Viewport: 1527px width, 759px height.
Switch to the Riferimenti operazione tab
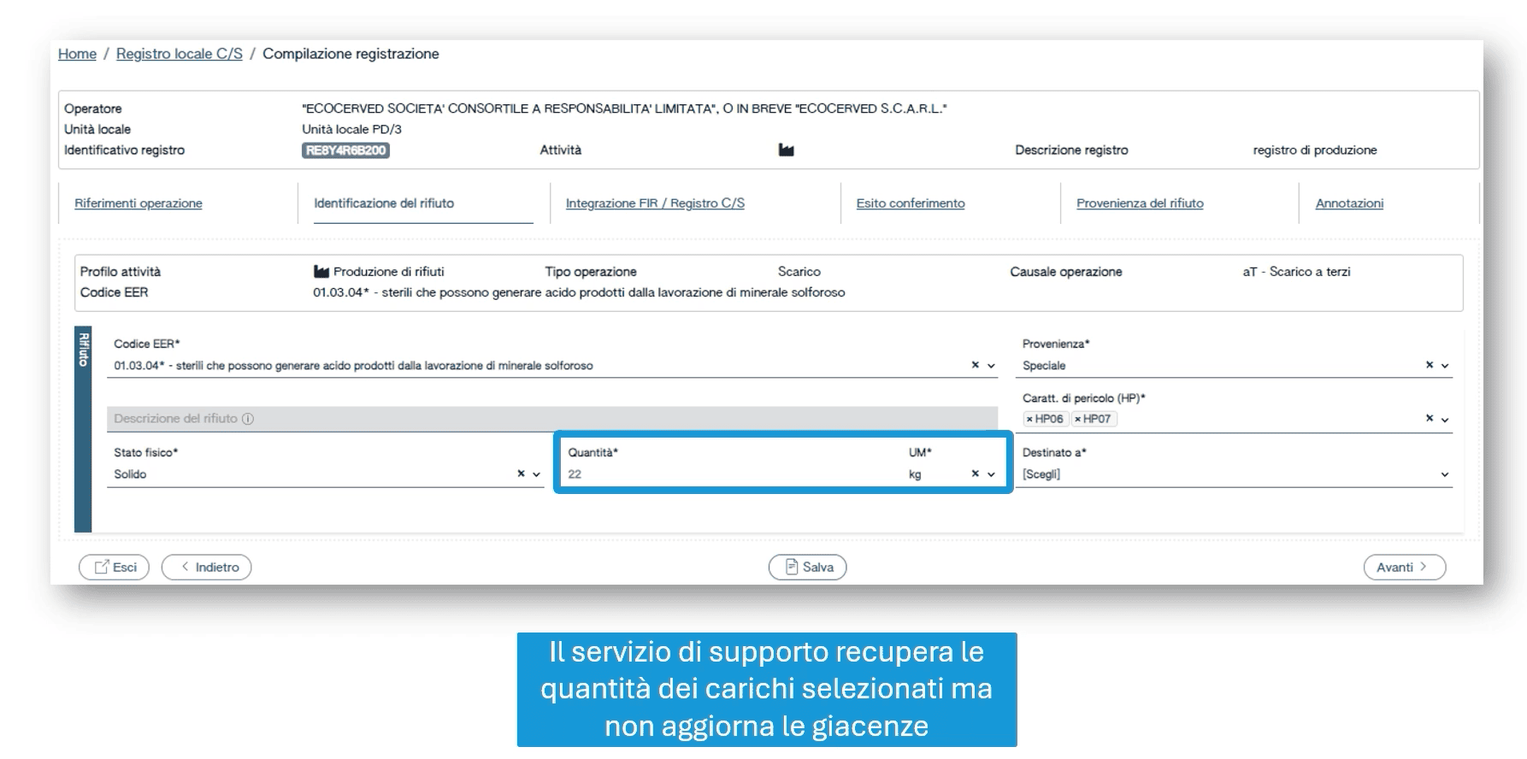(x=139, y=203)
